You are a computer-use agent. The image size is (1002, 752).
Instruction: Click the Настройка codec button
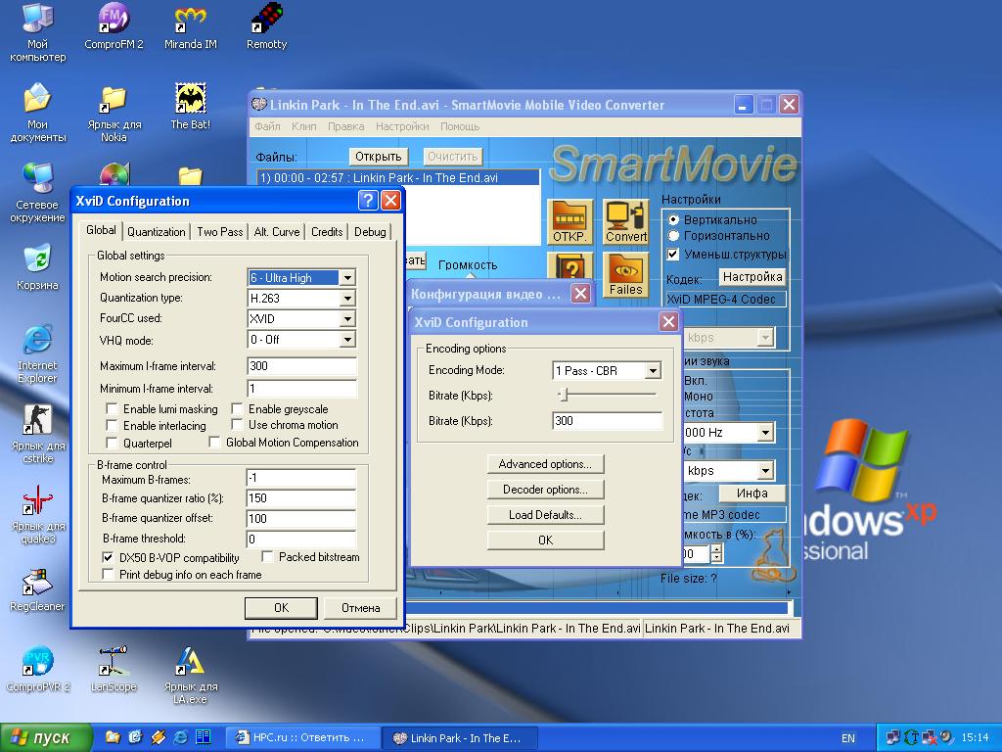point(752,277)
